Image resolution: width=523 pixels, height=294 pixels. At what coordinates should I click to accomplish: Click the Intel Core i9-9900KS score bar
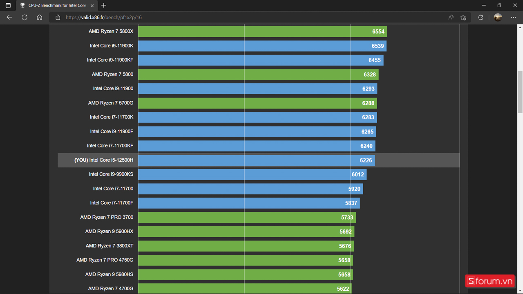click(x=252, y=174)
